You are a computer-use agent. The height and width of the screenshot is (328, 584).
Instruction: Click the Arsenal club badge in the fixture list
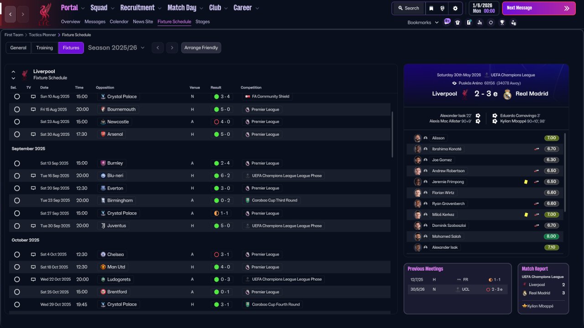[x=103, y=134]
